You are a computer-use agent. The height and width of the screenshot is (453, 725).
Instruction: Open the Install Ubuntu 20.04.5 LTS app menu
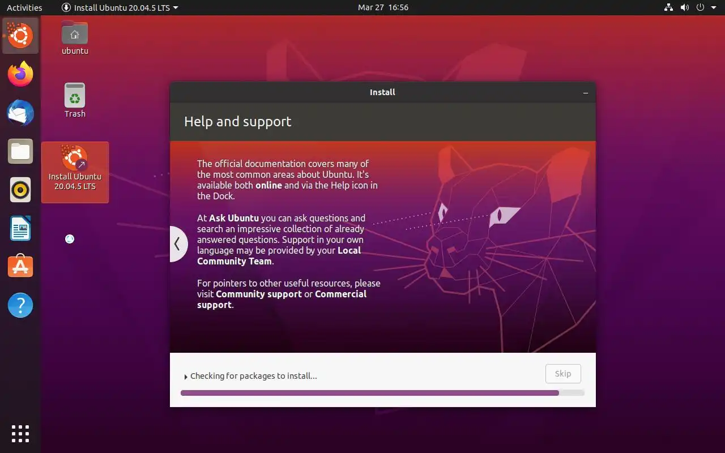pos(120,7)
